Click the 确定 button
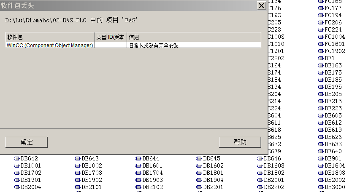Image resolution: width=360 pixels, height=192 pixels. (26, 142)
